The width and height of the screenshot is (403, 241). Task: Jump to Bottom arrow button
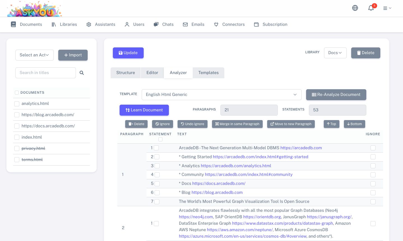pos(355,124)
